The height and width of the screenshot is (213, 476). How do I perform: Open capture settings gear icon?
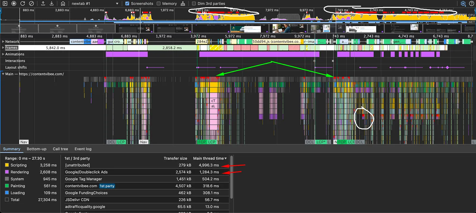[463, 4]
